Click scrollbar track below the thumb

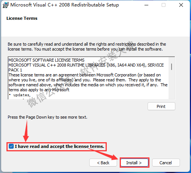172,85
